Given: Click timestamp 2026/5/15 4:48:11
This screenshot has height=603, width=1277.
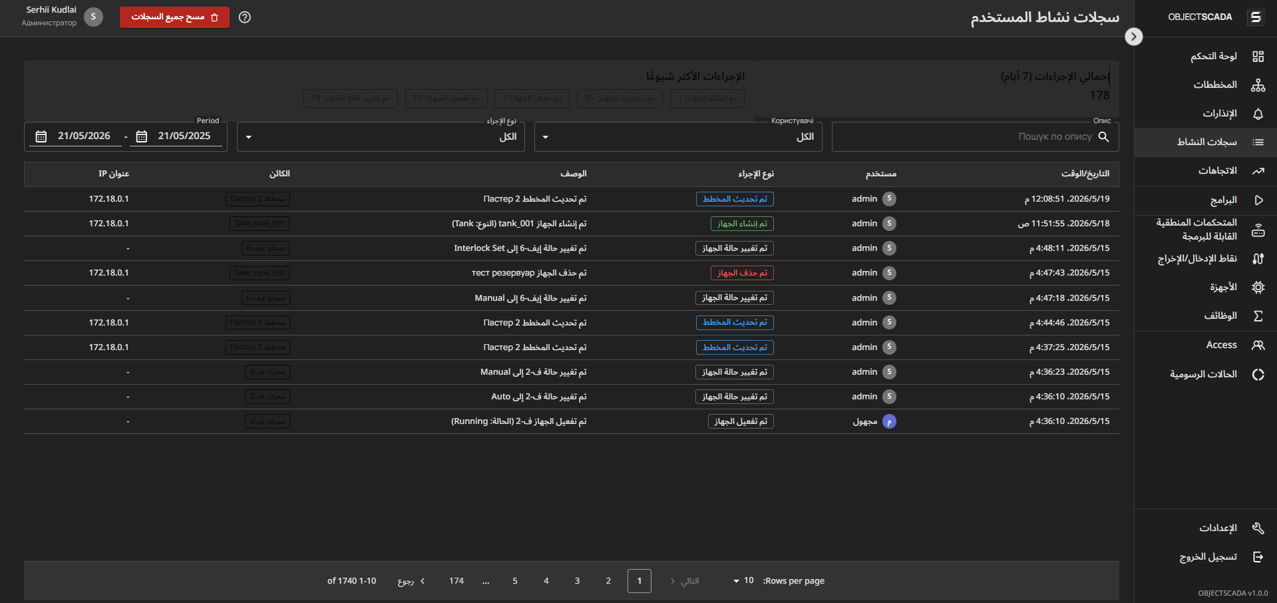Looking at the screenshot, I should pyautogui.click(x=1069, y=248).
